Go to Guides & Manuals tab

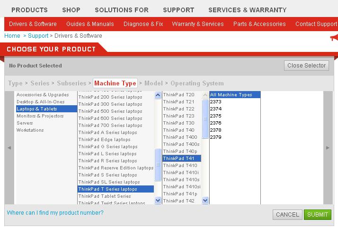[90, 24]
